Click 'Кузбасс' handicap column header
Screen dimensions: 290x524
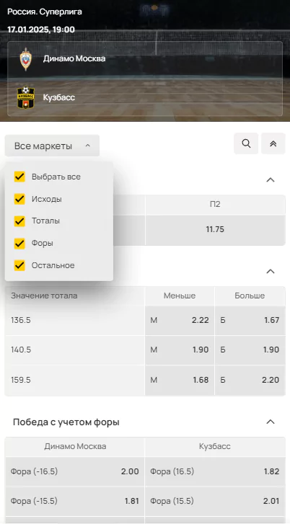pos(215,446)
